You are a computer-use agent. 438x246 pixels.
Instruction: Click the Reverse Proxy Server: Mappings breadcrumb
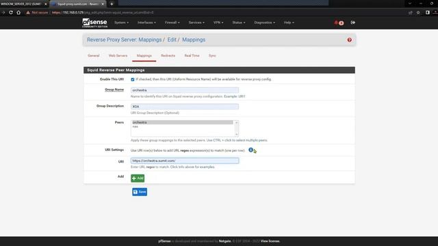pos(125,40)
